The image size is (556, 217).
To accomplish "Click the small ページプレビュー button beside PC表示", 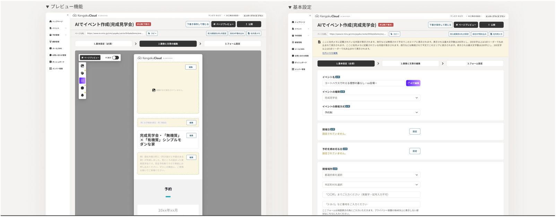I will point(90,58).
